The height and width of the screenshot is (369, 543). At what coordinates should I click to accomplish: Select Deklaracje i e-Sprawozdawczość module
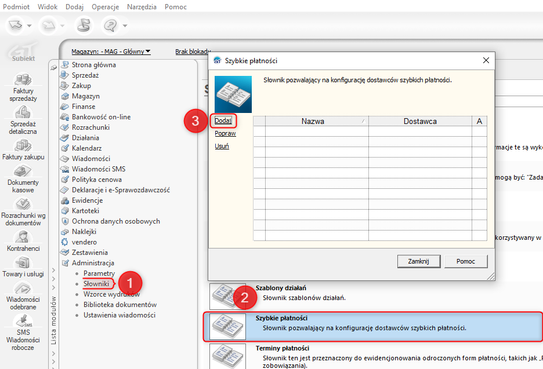pos(121,190)
